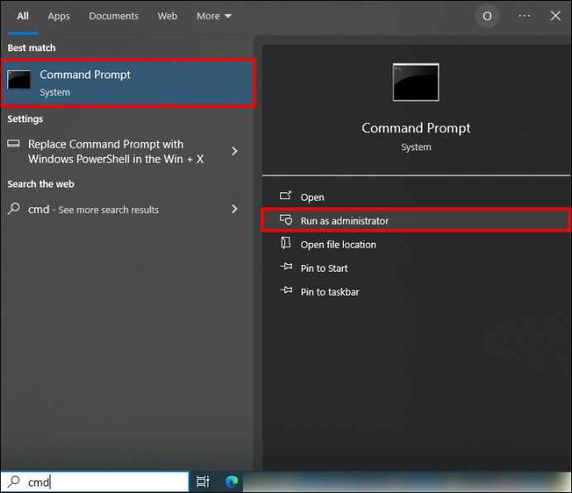The height and width of the screenshot is (493, 572).
Task: Open Task View from the taskbar
Action: [x=203, y=481]
